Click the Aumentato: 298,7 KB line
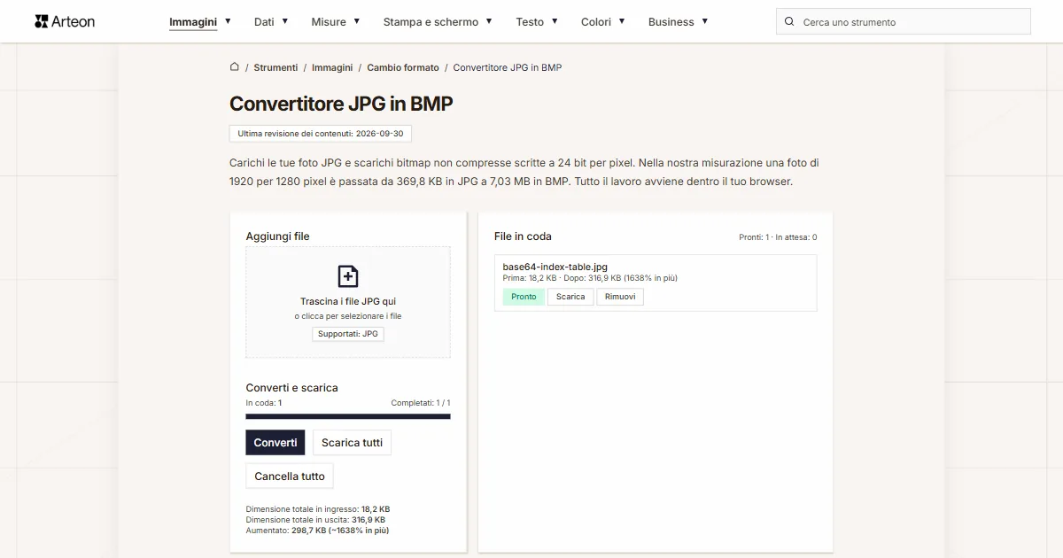The height and width of the screenshot is (558, 1063). [x=317, y=531]
